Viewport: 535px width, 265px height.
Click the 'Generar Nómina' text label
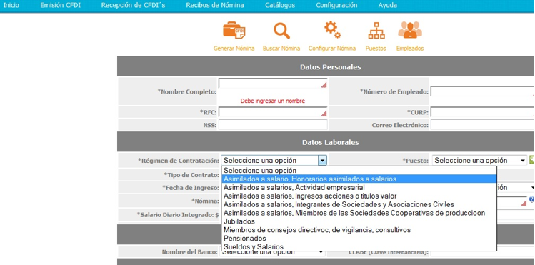click(x=234, y=49)
